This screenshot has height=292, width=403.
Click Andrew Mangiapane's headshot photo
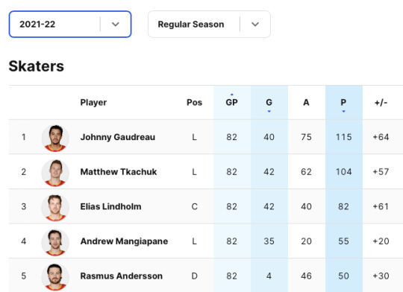(x=55, y=242)
